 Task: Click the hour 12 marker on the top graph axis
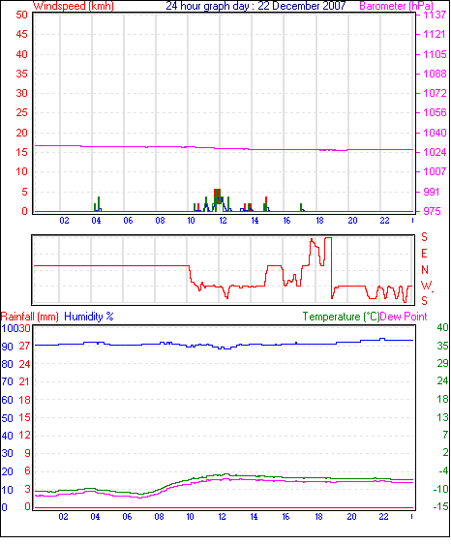pyautogui.click(x=223, y=221)
